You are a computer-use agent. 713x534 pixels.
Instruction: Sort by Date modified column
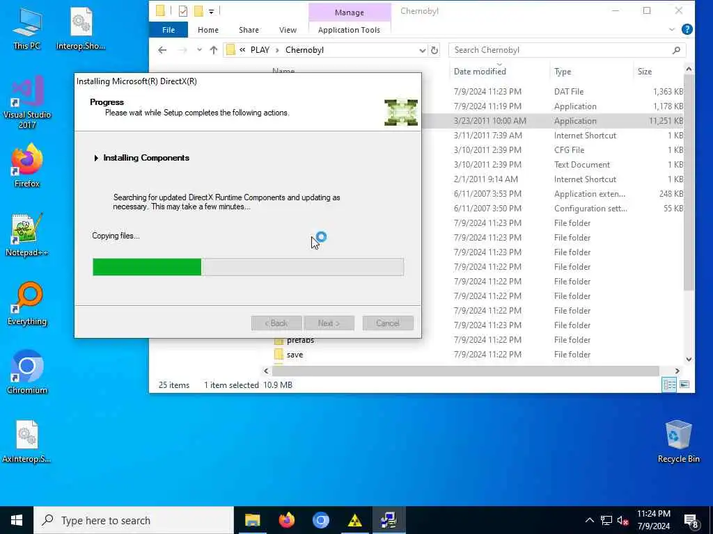(480, 72)
